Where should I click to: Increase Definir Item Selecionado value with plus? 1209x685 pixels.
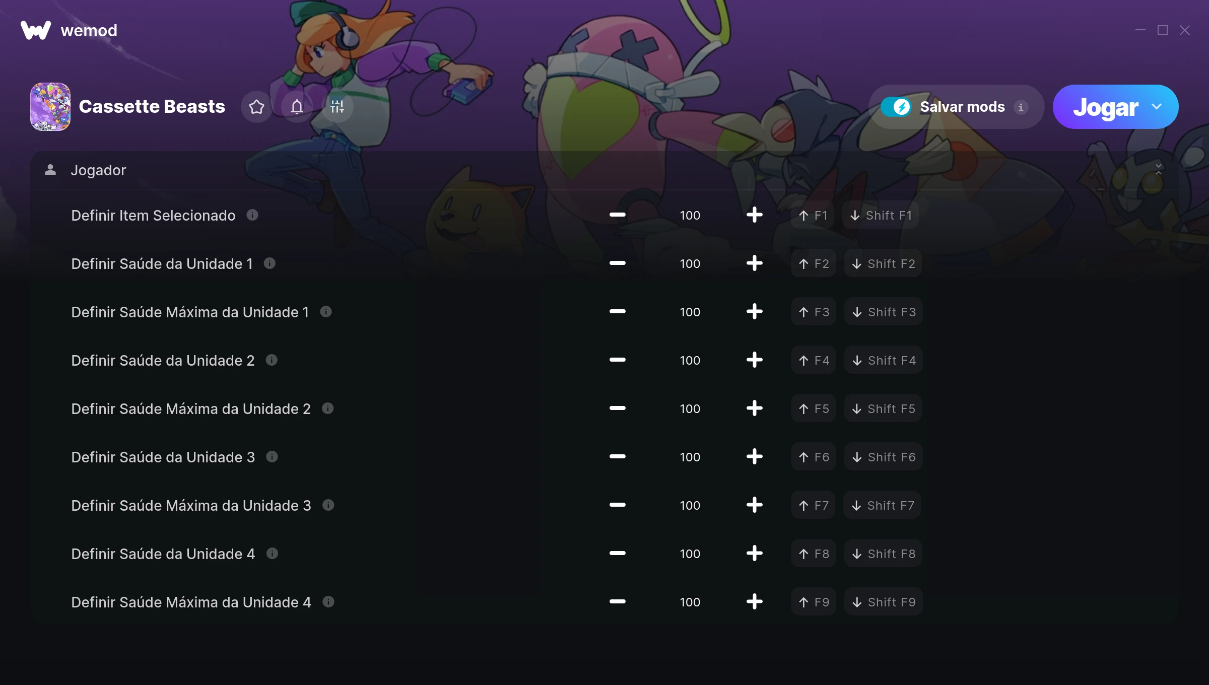pyautogui.click(x=754, y=215)
